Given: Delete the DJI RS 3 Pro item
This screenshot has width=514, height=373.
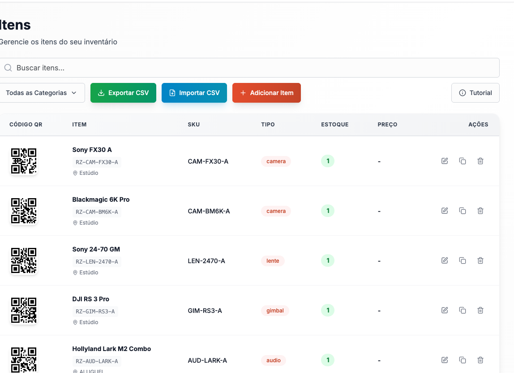Looking at the screenshot, I should pyautogui.click(x=480, y=310).
